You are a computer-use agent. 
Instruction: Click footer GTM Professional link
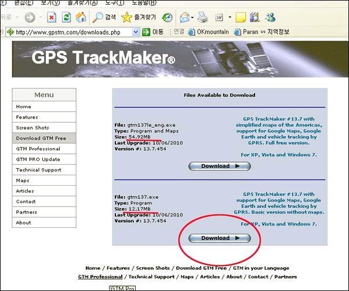coord(100,277)
